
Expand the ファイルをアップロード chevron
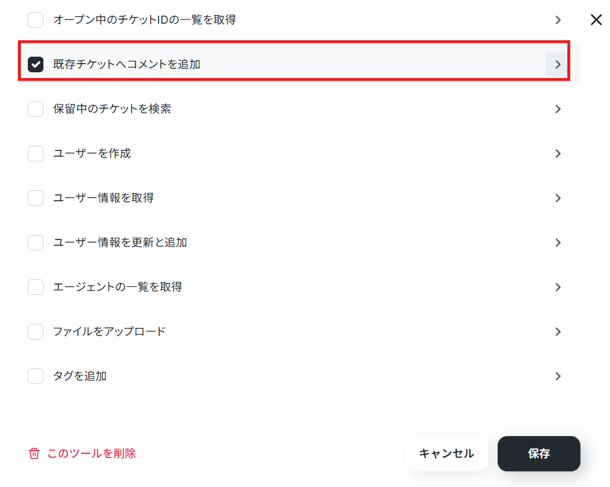tap(558, 331)
